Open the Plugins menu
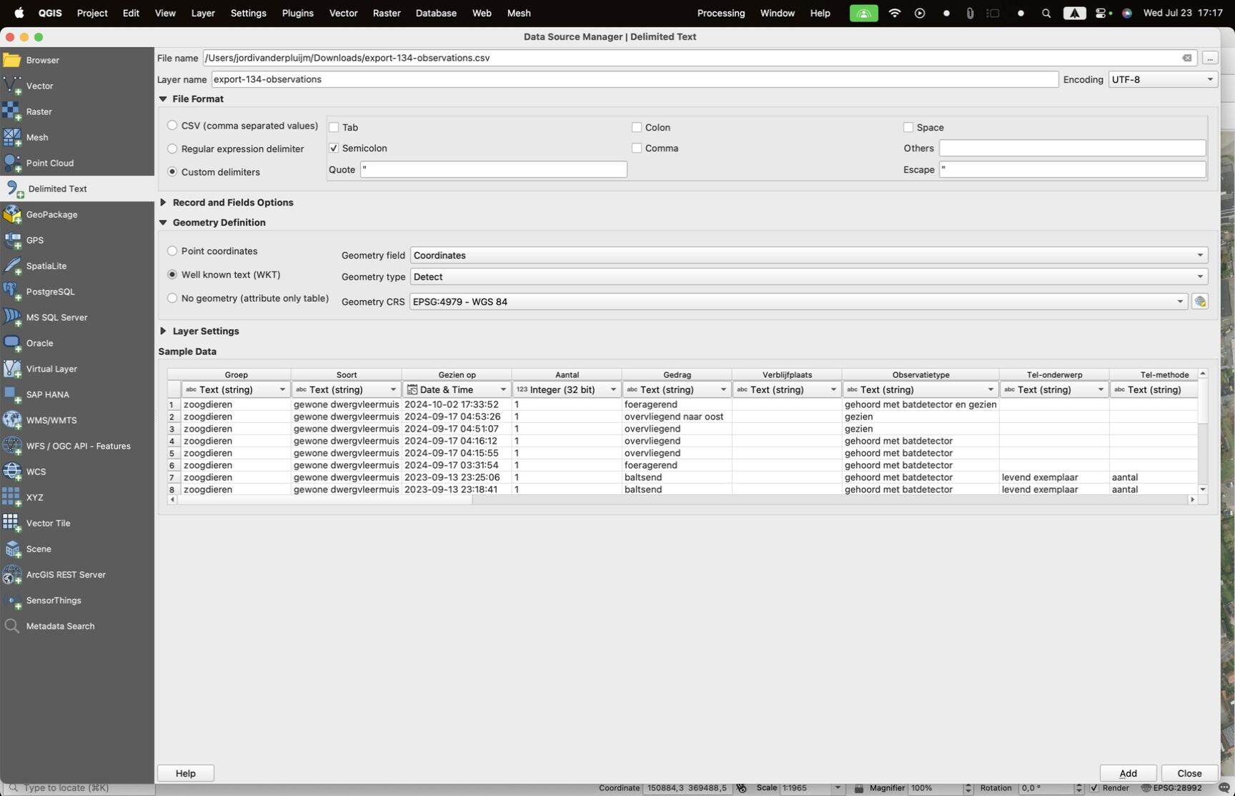 click(x=297, y=13)
